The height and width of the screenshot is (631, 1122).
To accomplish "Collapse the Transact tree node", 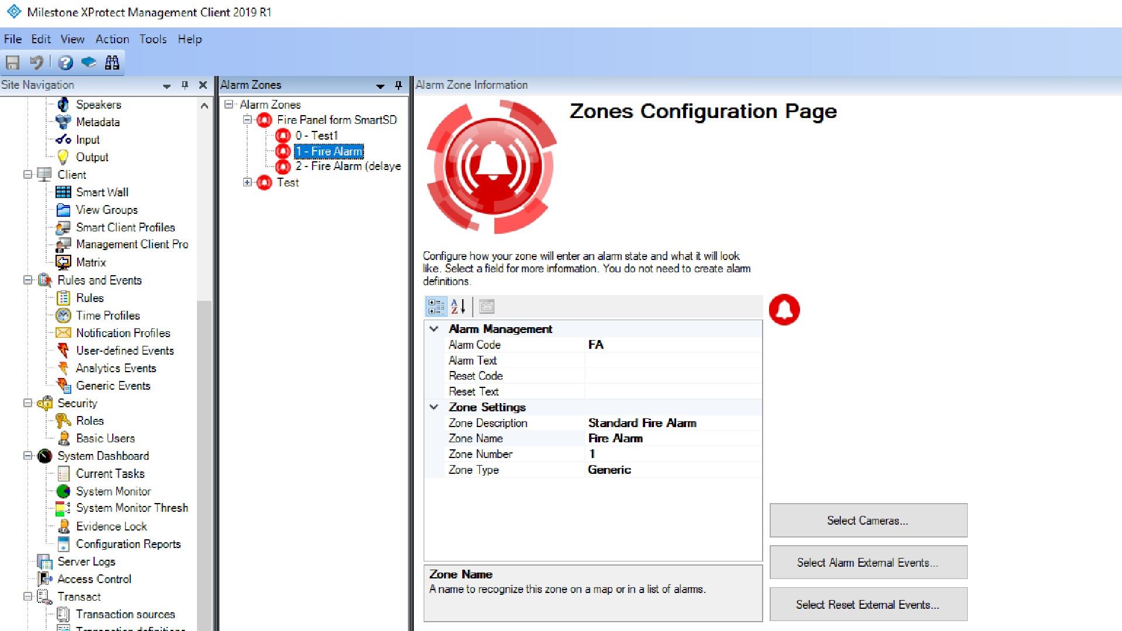I will tap(27, 597).
